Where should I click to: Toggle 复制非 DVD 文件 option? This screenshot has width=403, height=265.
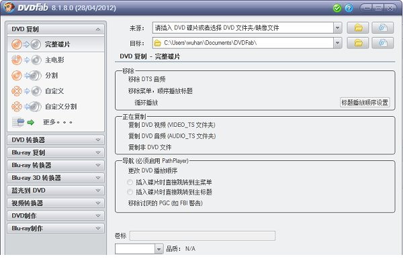[x=150, y=148]
